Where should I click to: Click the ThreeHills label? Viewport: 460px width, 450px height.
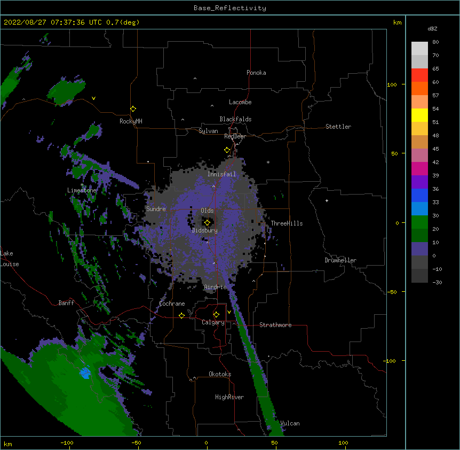point(287,223)
